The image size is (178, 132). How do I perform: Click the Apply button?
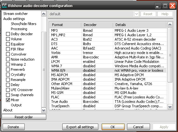click(x=164, y=127)
